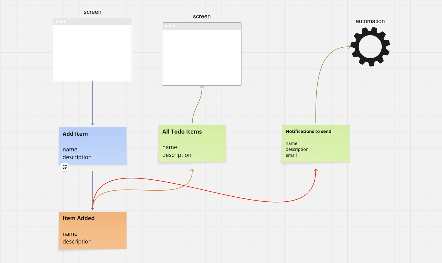Image resolution: width=442 pixels, height=263 pixels.
Task: Select the Item Added event card
Action: (92, 230)
